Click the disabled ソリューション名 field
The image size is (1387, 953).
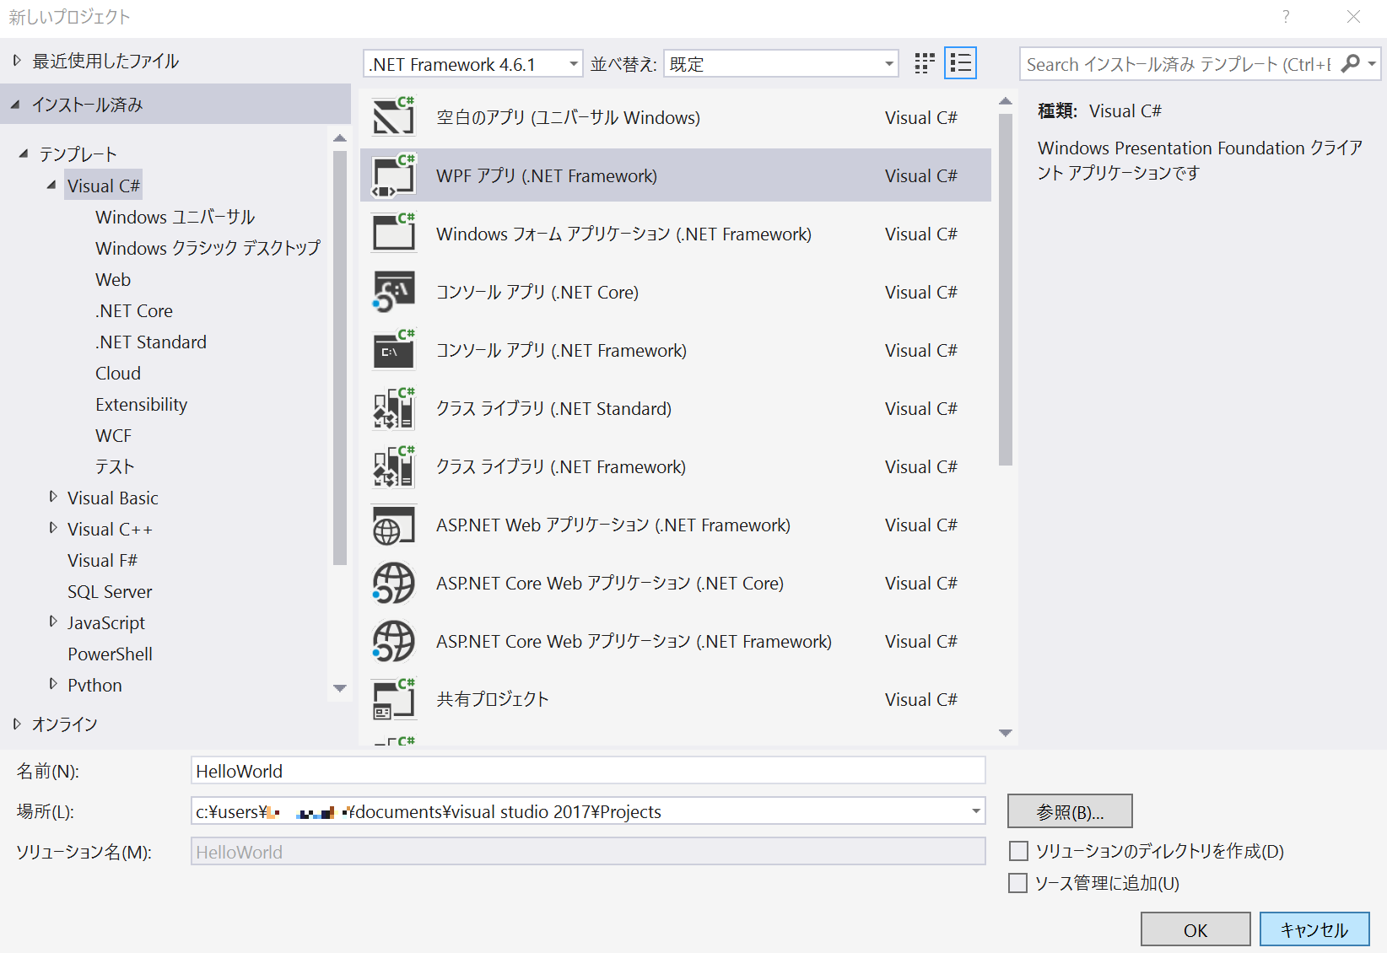[588, 852]
